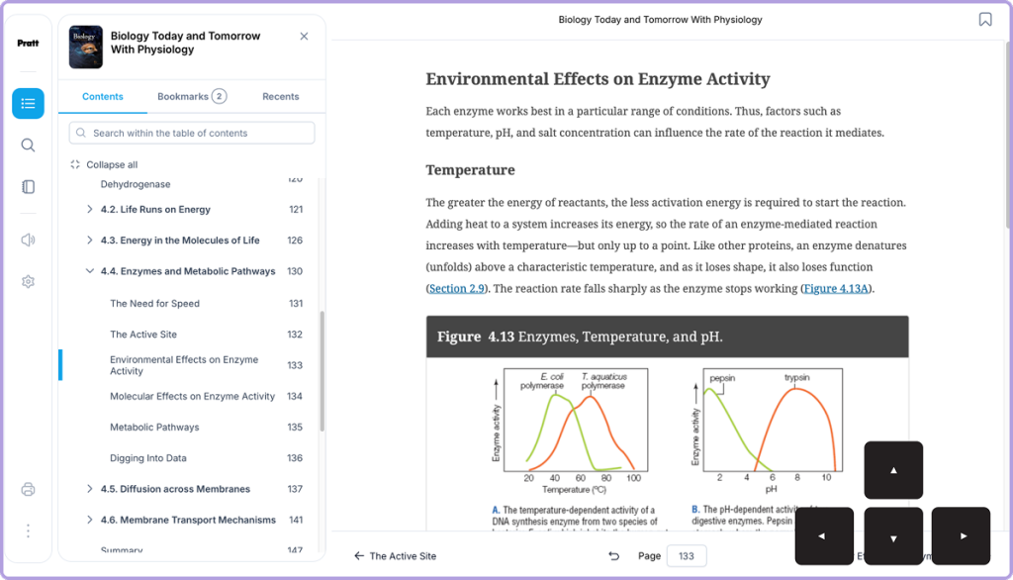Open the notebook icon in left sidebar
Viewport: 1013px width, 580px height.
point(28,187)
